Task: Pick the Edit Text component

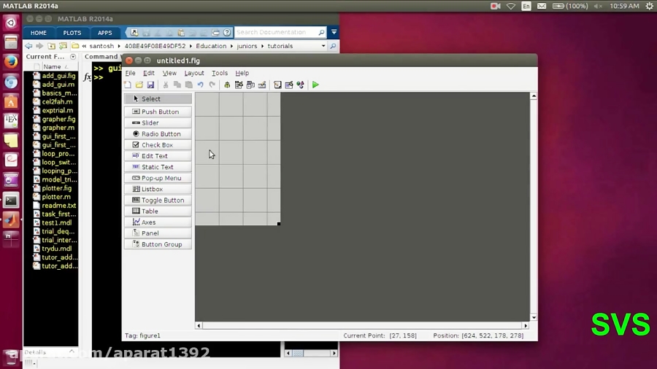Action: click(158, 155)
